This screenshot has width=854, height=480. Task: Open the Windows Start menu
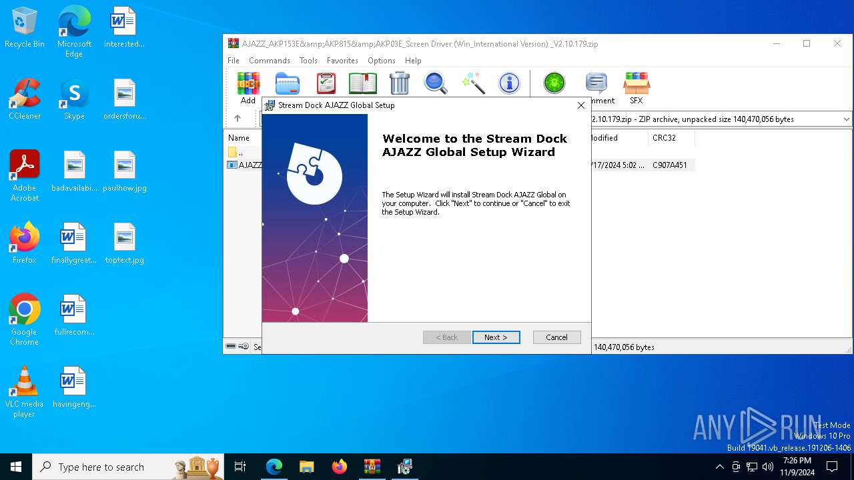[x=16, y=467]
